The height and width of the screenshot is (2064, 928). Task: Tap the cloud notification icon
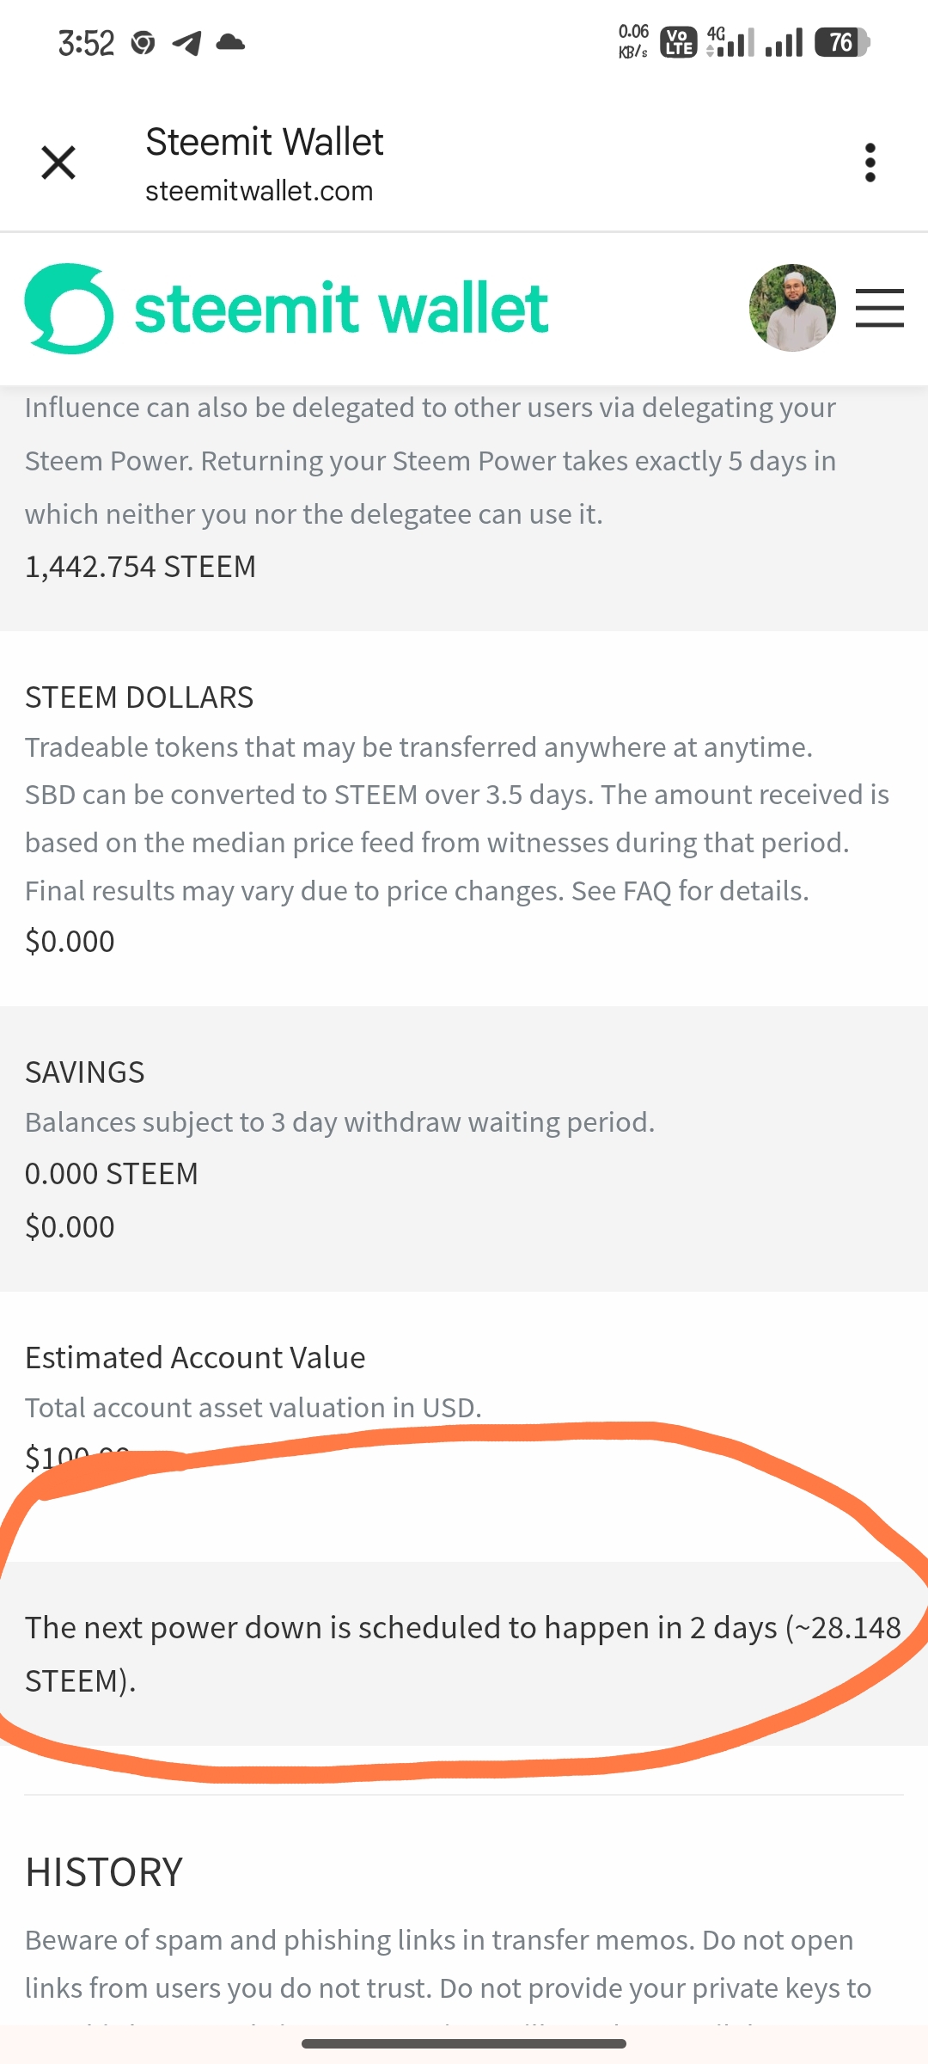pos(230,42)
